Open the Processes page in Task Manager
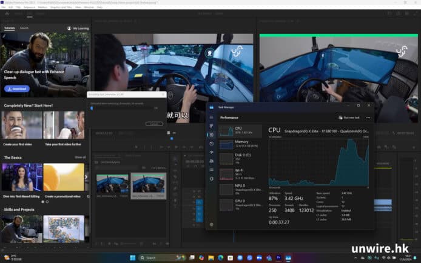The image size is (421, 263). (x=212, y=125)
